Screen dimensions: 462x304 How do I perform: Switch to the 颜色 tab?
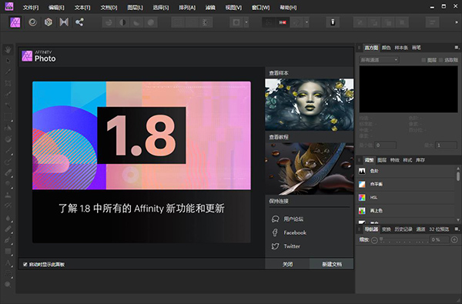point(386,48)
